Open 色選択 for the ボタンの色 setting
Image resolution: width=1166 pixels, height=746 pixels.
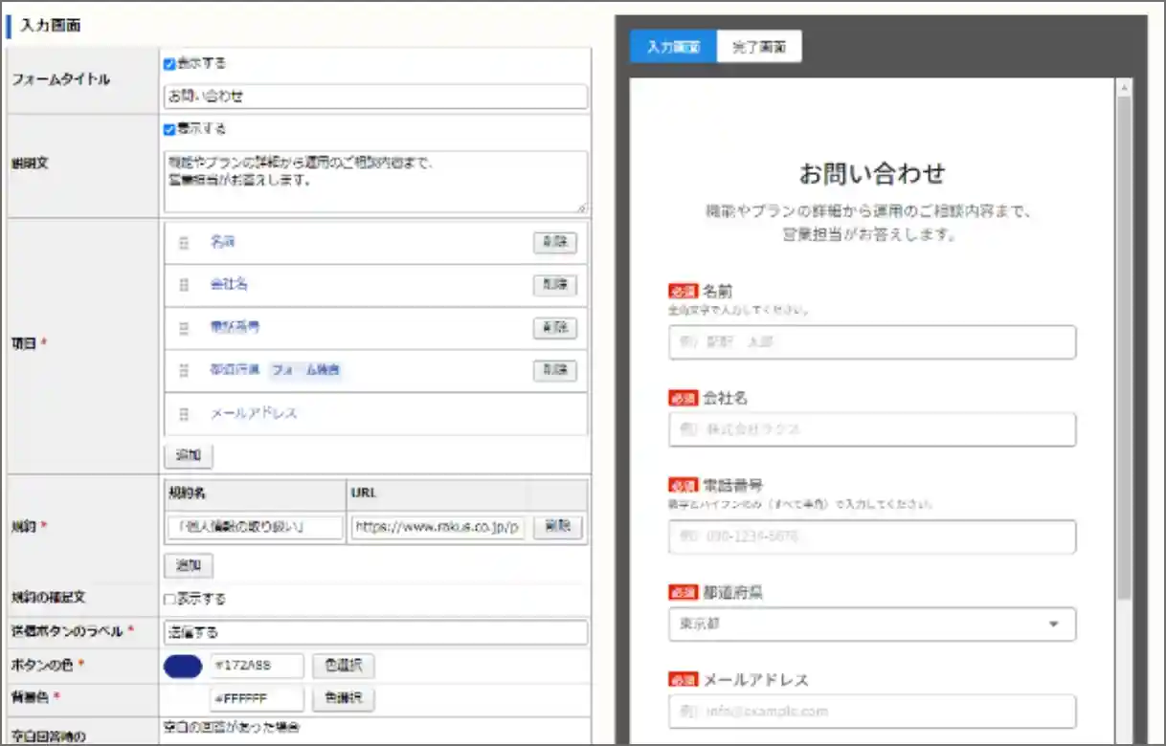point(342,664)
